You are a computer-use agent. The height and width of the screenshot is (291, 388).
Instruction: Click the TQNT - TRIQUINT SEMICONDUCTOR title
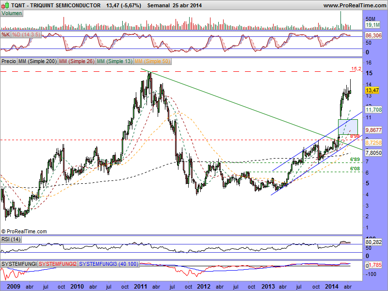pyautogui.click(x=56, y=5)
